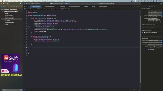Screen dimensions: 163x91
Task: Go back with the editor back arrow
Action: [x=27, y=7]
